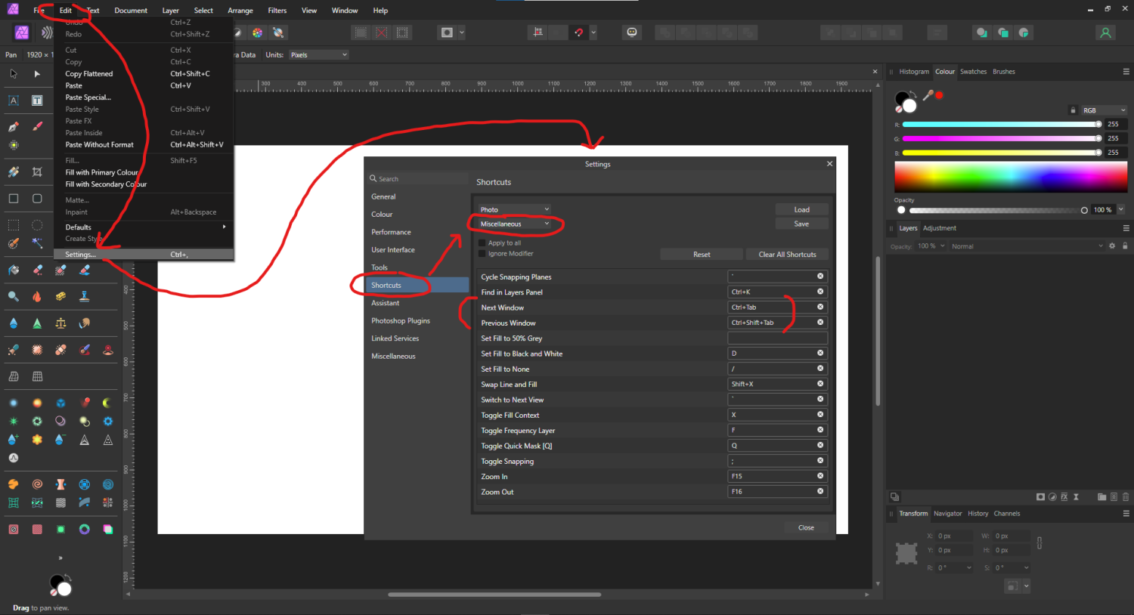This screenshot has width=1134, height=615.
Task: Clear the Next Window shortcut
Action: point(820,307)
